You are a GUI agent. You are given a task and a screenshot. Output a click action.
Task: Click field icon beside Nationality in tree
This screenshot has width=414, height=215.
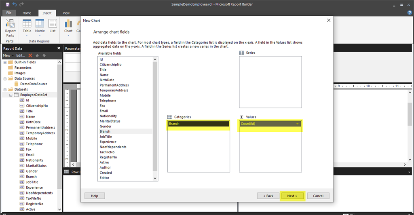pyautogui.click(x=22, y=160)
